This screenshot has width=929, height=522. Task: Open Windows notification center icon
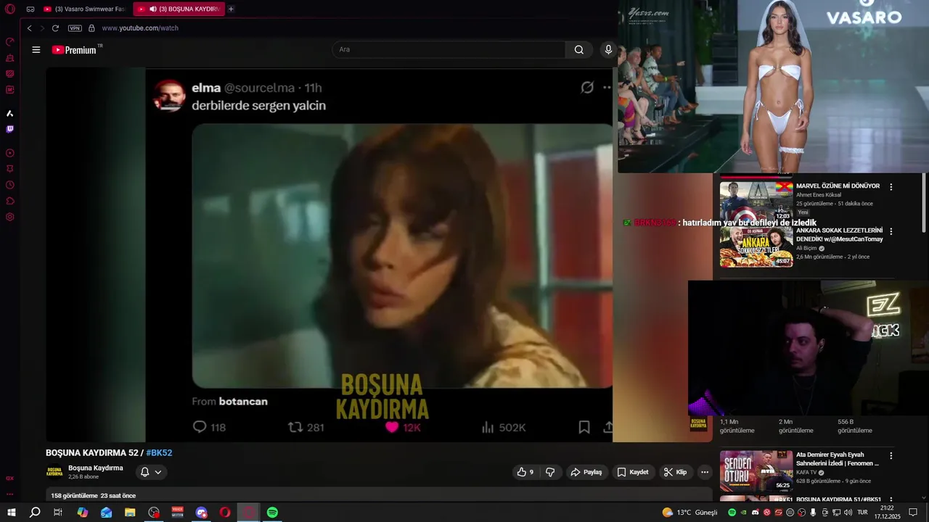point(913,513)
